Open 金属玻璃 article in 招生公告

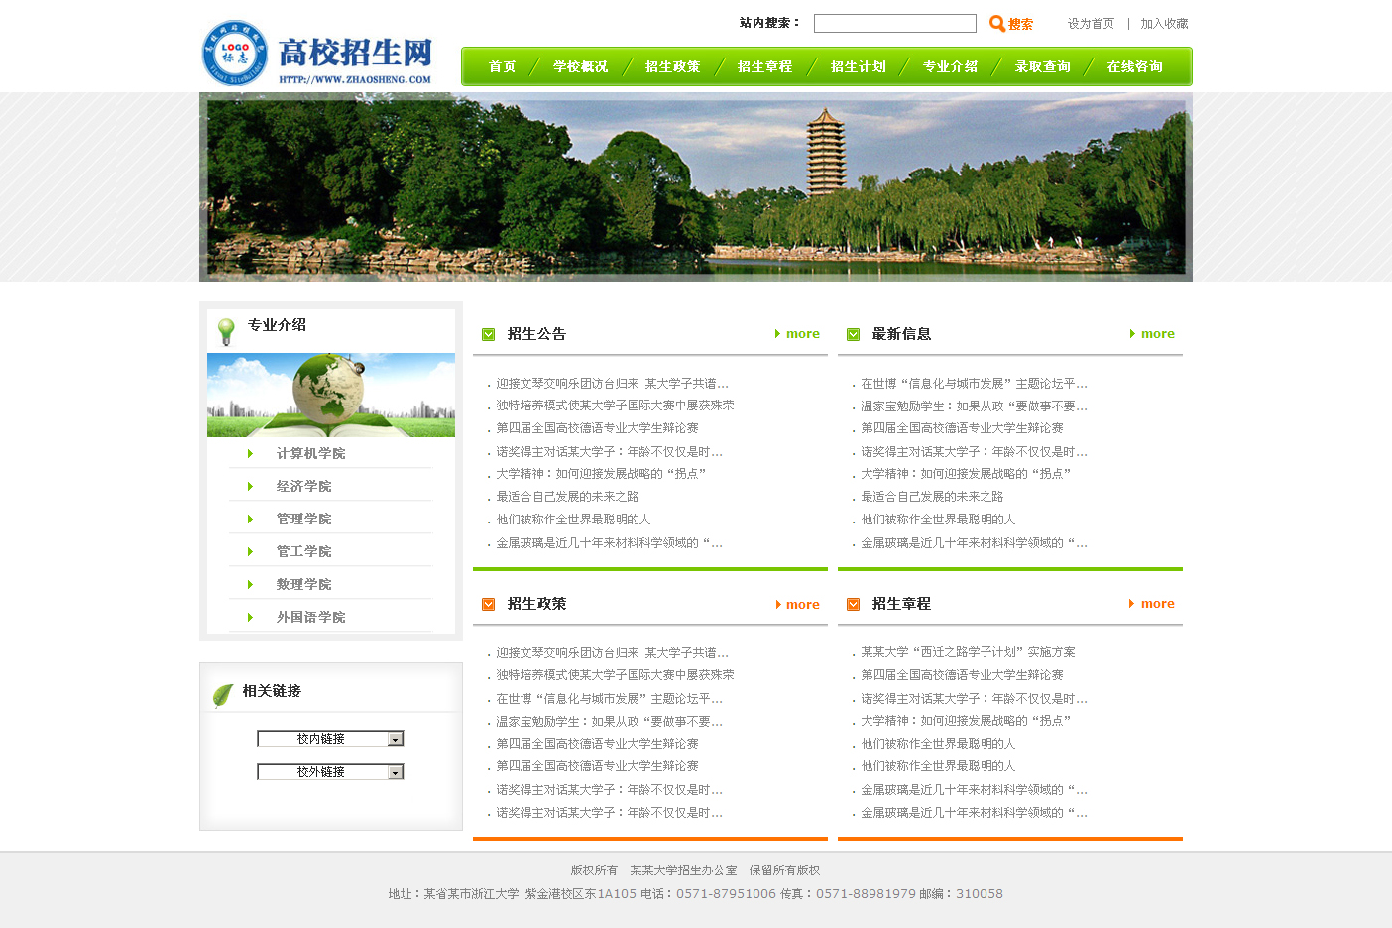coord(609,543)
